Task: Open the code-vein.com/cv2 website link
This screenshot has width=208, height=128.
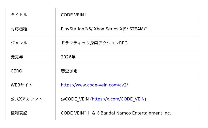Action: tap(94, 85)
